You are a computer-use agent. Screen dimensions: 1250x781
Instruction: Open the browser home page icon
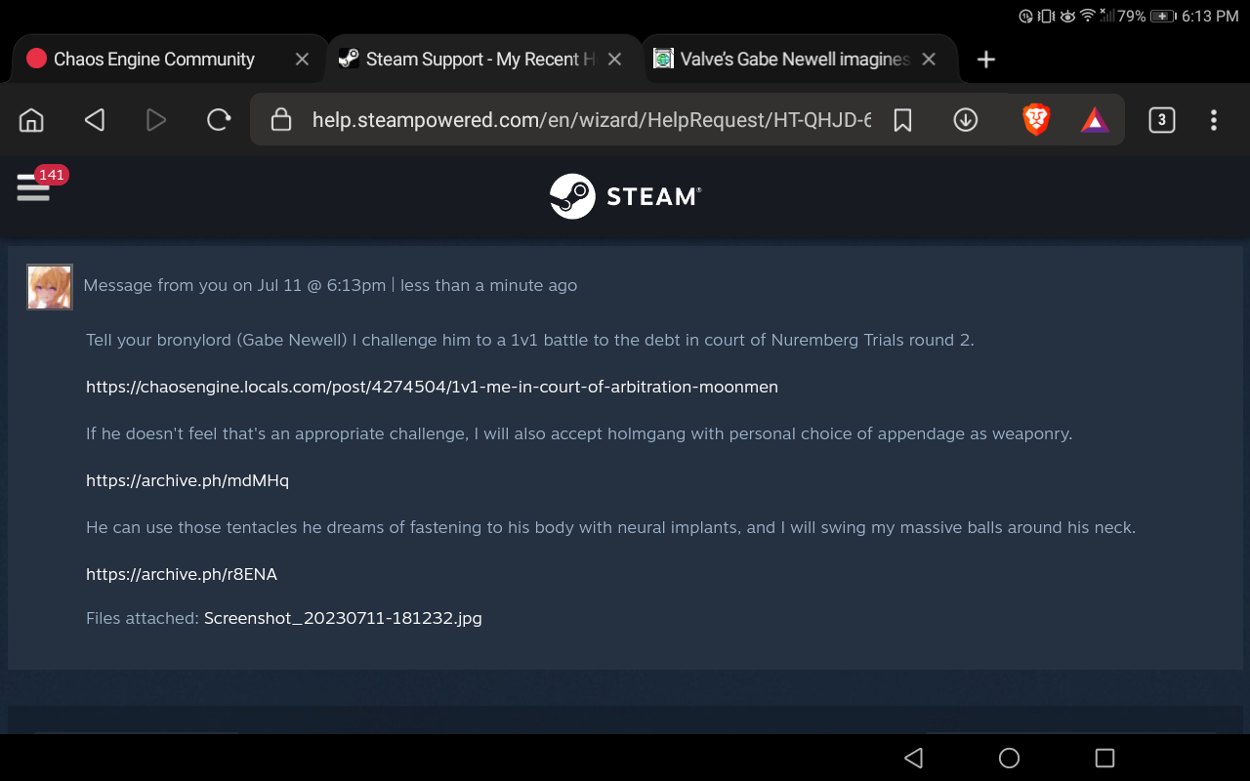click(x=32, y=120)
